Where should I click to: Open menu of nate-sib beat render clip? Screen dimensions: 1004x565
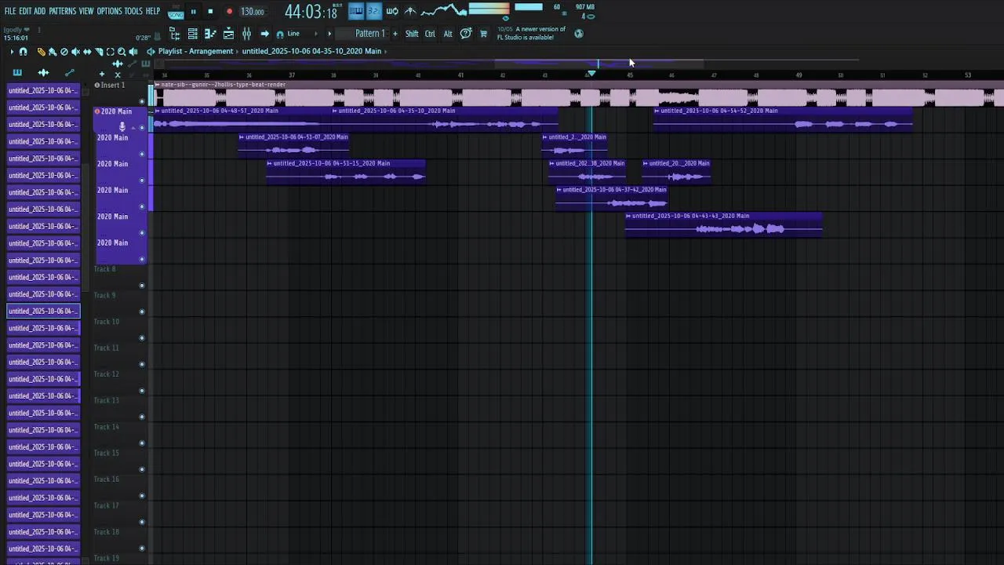pos(158,84)
